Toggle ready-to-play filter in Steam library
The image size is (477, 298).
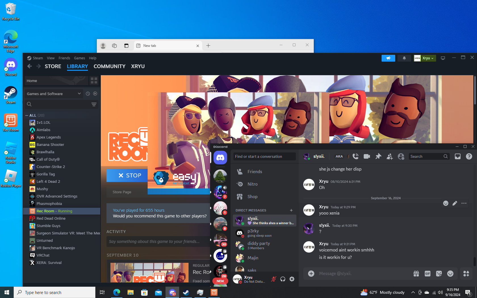click(x=95, y=94)
